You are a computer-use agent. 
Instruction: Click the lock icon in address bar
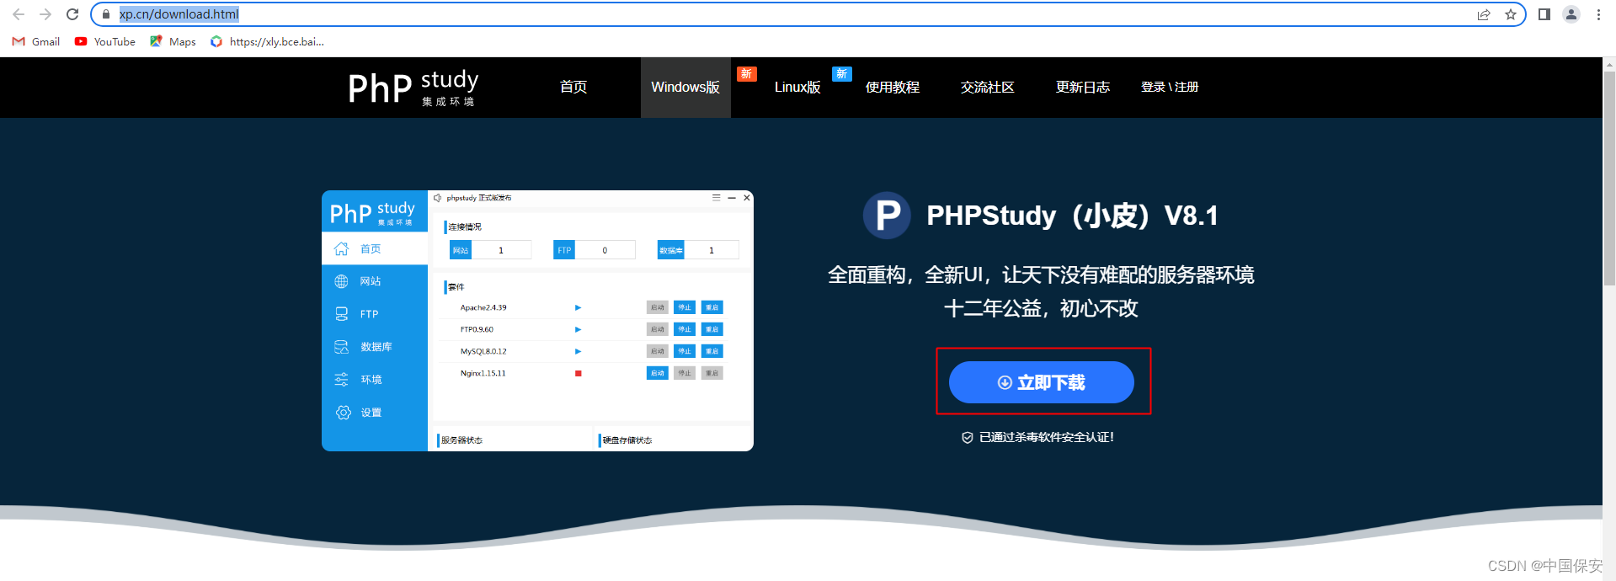(x=106, y=14)
